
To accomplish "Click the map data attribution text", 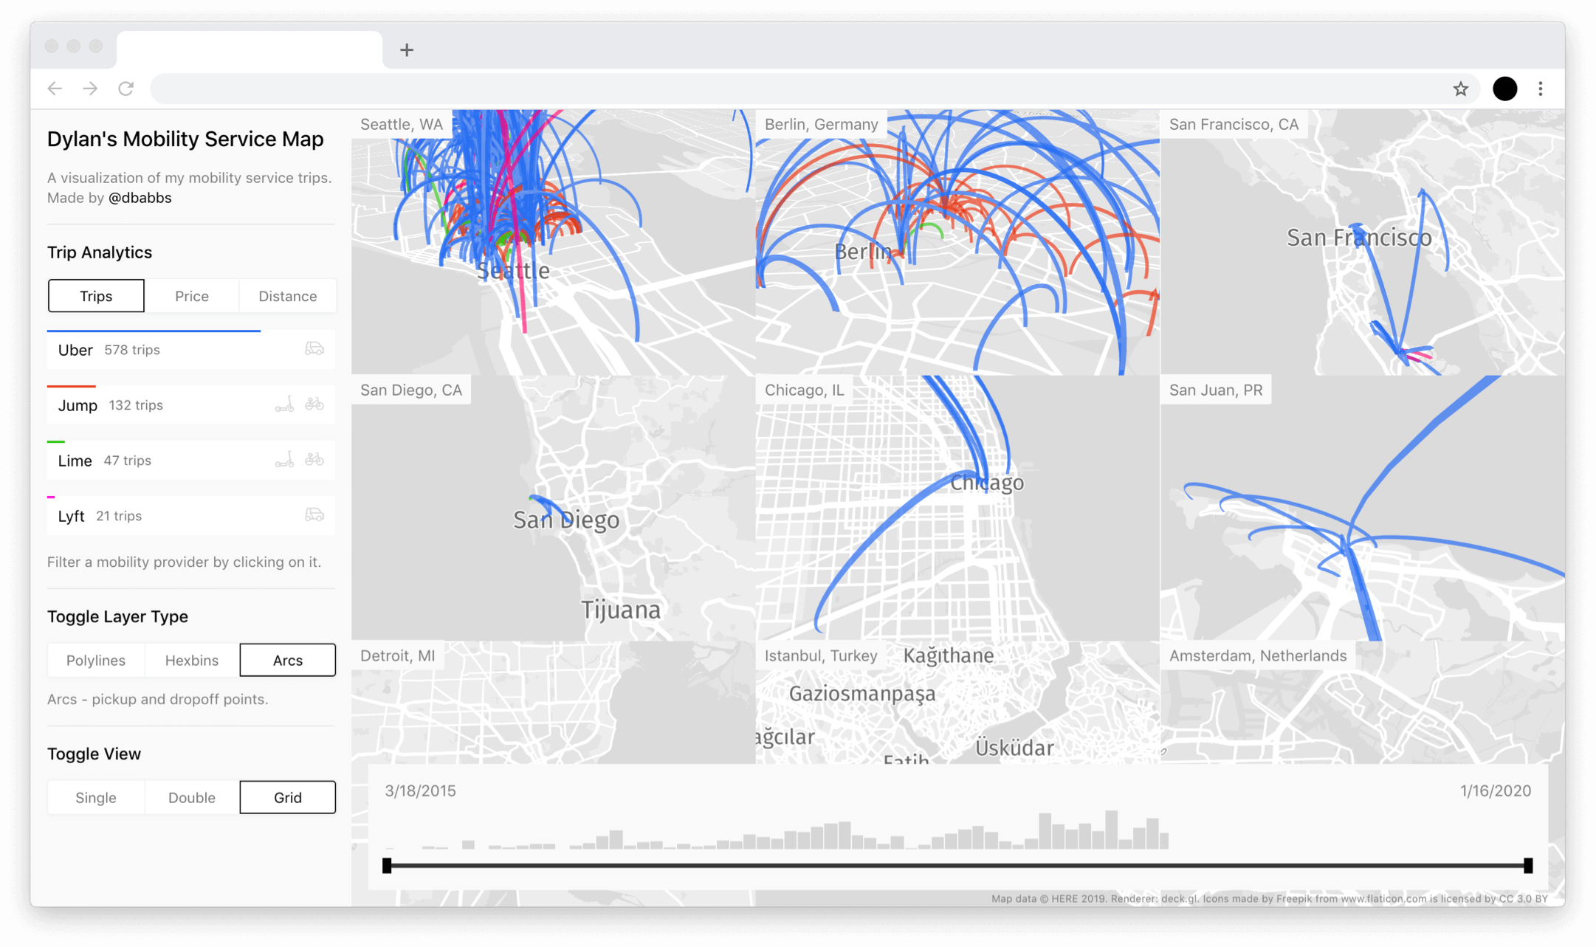I will pyautogui.click(x=1269, y=898).
